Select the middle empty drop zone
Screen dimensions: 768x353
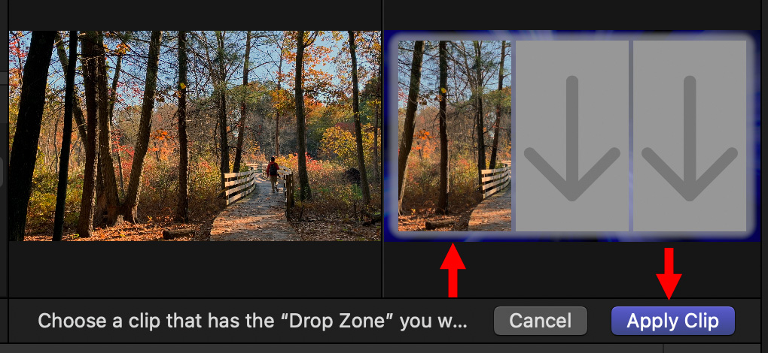point(572,136)
